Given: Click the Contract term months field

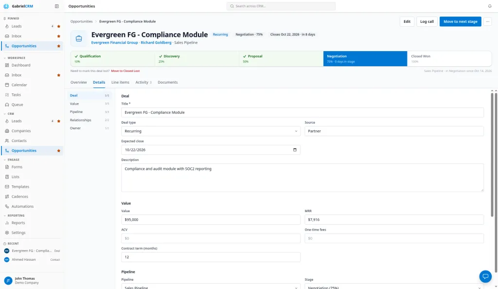Looking at the screenshot, I should pyautogui.click(x=211, y=257).
